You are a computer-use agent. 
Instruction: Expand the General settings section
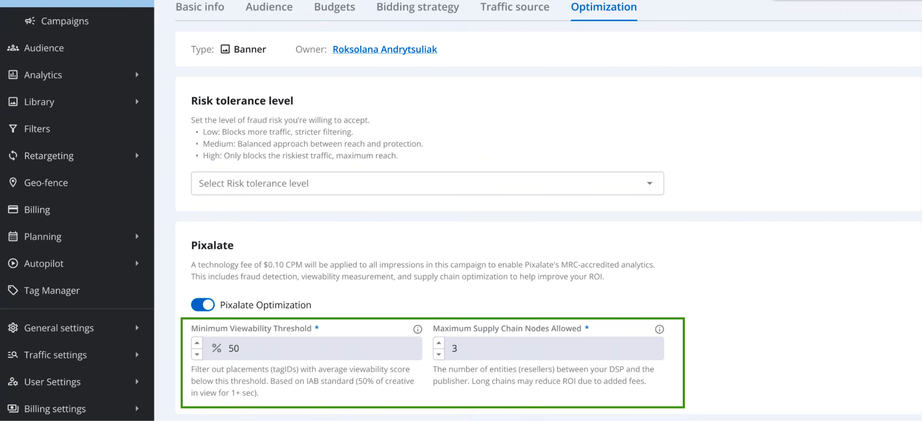137,328
